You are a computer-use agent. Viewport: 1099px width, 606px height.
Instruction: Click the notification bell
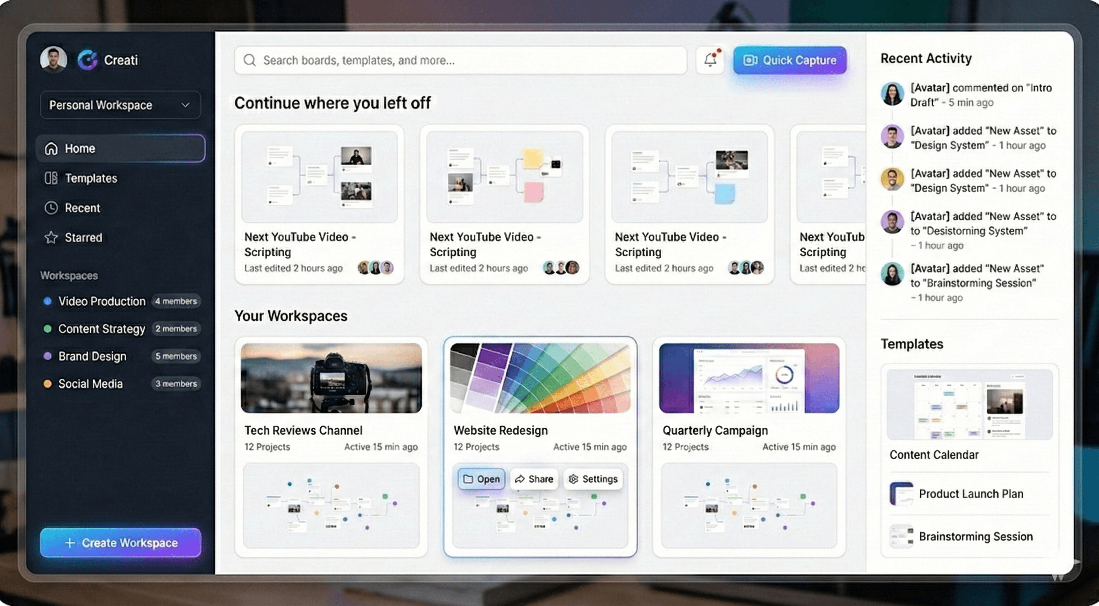tap(709, 60)
